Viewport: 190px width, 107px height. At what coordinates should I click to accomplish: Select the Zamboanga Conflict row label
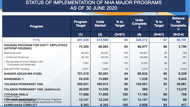click(x=20, y=105)
